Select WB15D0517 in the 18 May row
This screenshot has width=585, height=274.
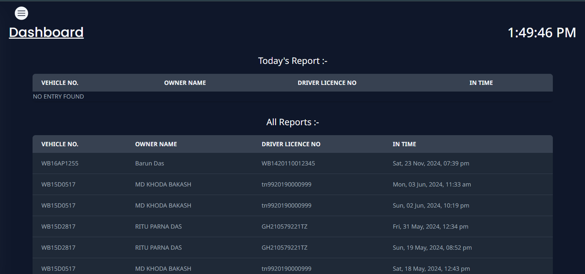pyautogui.click(x=58, y=269)
